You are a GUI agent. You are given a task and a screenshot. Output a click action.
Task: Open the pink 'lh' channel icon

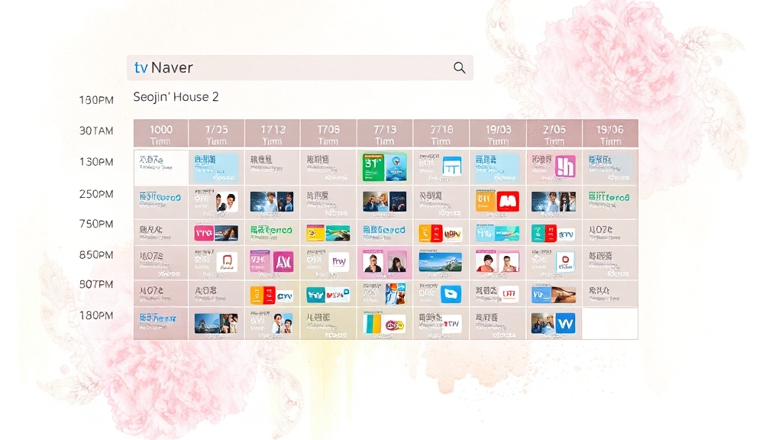[565, 167]
